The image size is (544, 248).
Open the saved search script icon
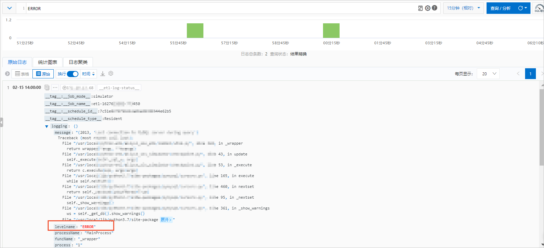pyautogui.click(x=420, y=8)
